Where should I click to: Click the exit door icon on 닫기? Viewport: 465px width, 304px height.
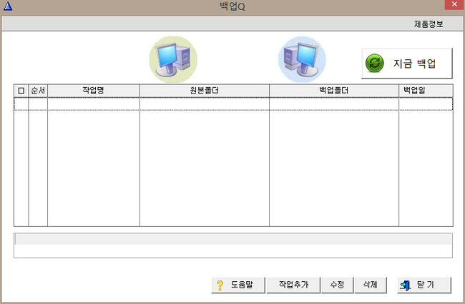(406, 285)
